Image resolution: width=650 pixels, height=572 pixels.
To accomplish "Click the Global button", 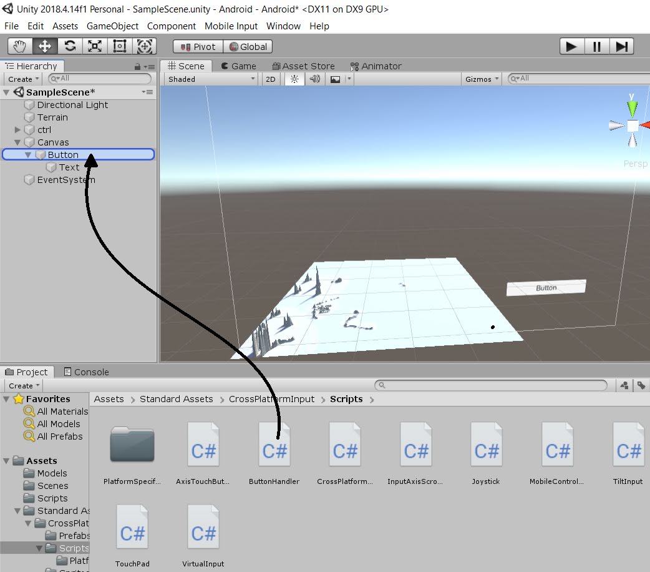I will 248,46.
